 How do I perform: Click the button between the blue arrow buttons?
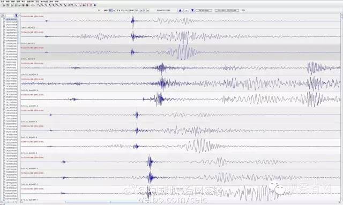pyautogui.click(x=186, y=10)
